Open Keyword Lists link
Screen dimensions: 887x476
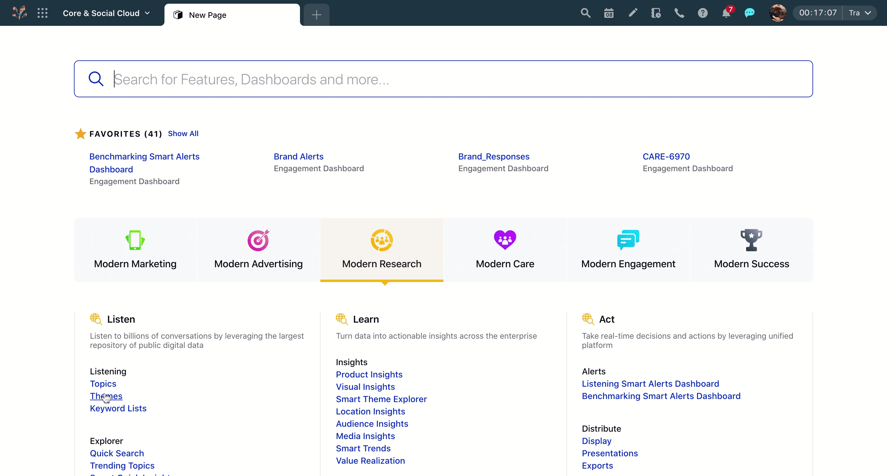118,408
